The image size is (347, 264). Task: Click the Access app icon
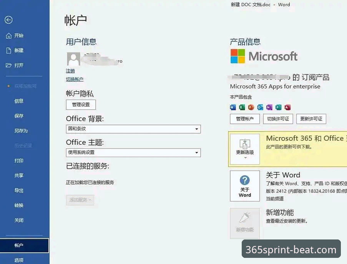tap(287, 107)
